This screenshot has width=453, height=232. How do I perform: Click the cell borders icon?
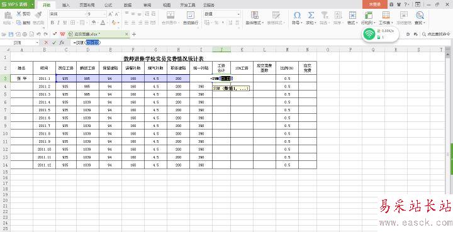coord(72,23)
